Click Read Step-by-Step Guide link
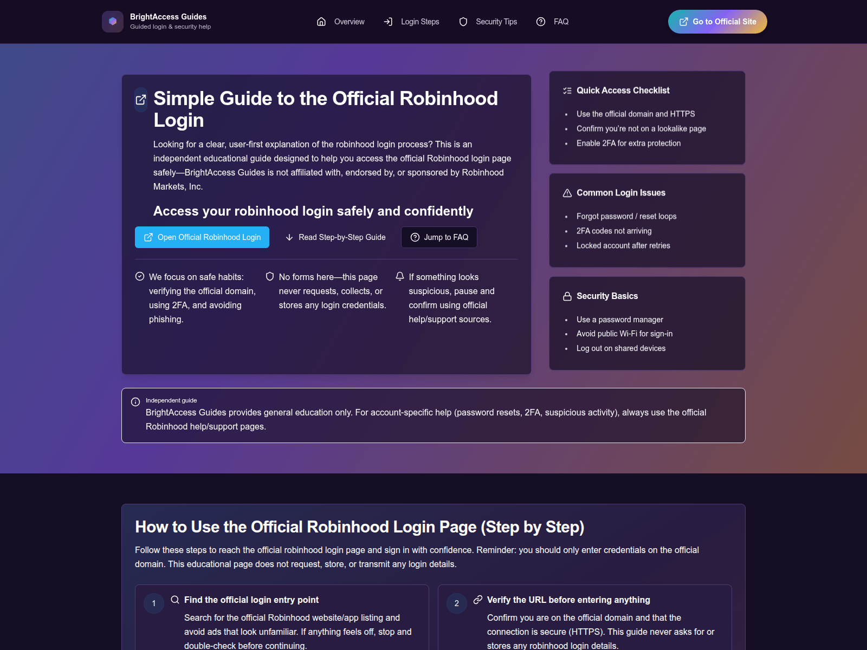The image size is (867, 650). point(335,237)
